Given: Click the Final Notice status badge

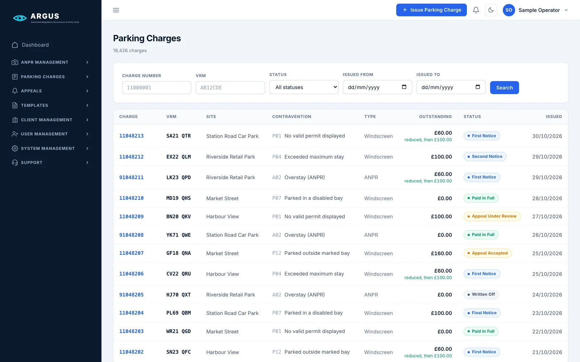Looking at the screenshot, I should tap(482, 313).
